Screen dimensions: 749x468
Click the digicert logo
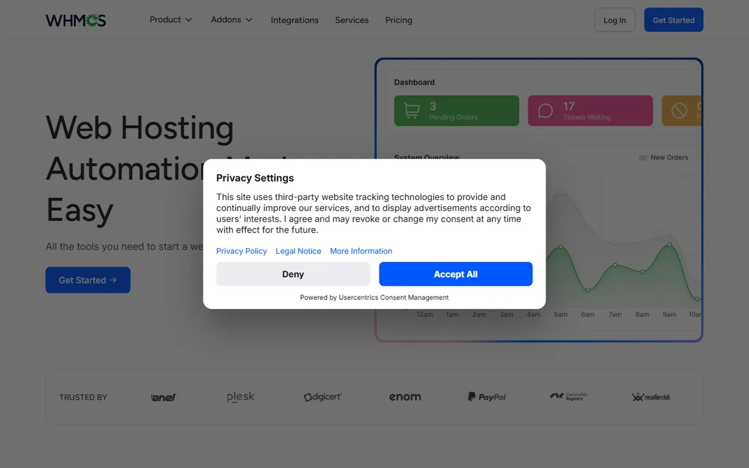click(323, 397)
